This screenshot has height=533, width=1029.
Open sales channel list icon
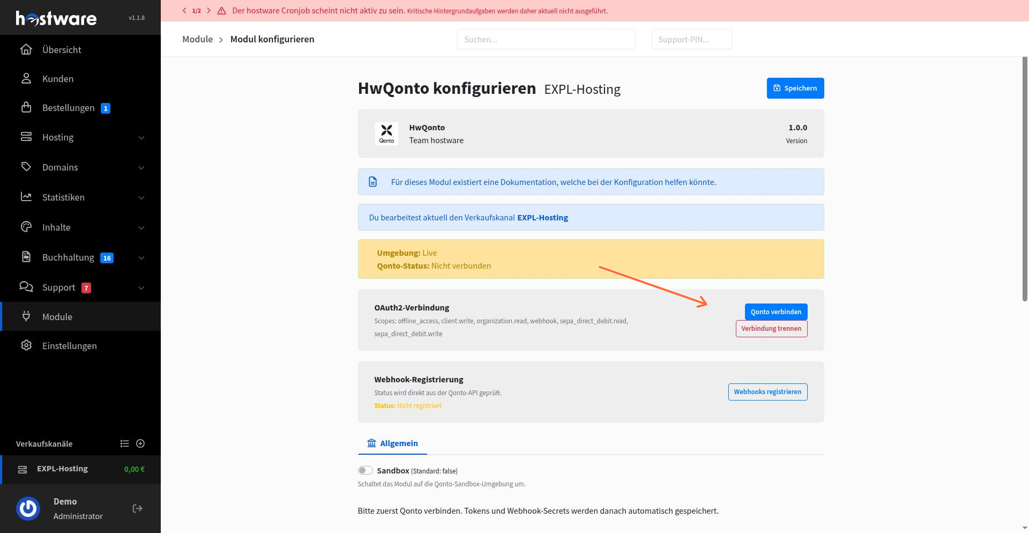[124, 443]
